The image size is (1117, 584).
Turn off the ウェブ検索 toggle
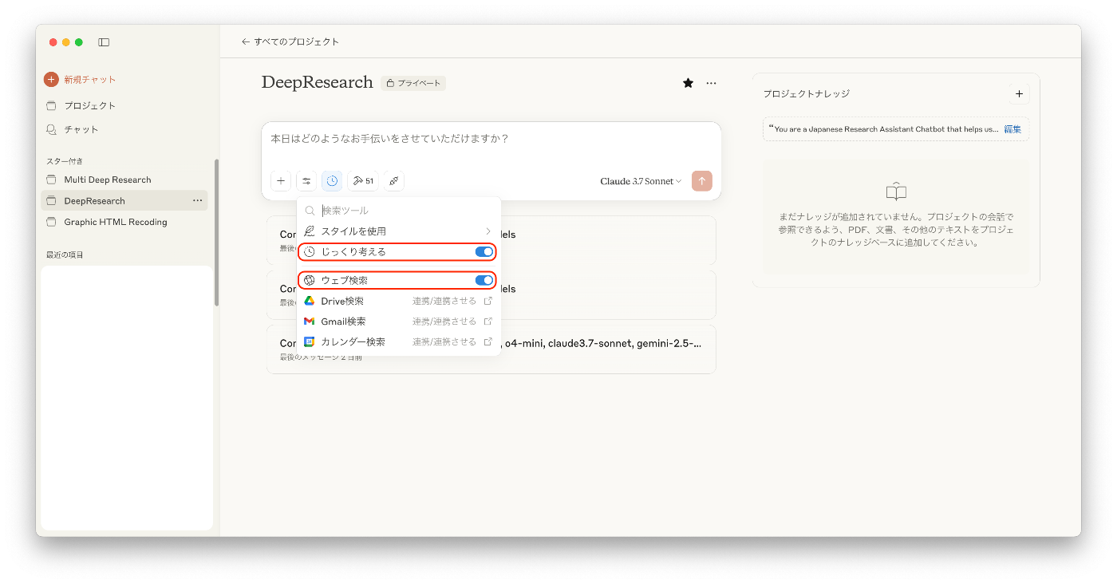point(484,280)
